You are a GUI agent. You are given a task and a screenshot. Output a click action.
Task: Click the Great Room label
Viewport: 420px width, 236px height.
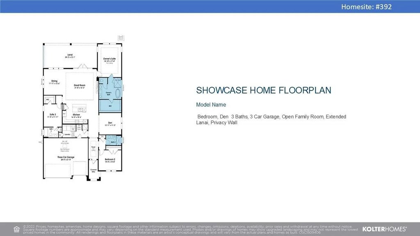tap(79, 86)
